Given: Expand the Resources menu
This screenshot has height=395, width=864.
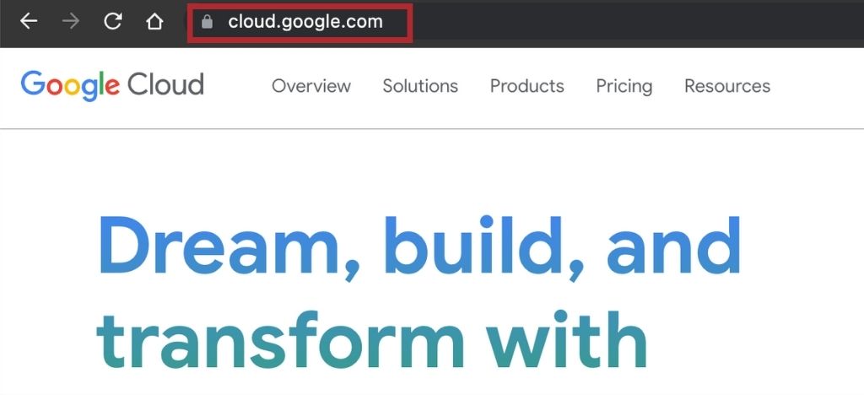Looking at the screenshot, I should (727, 86).
